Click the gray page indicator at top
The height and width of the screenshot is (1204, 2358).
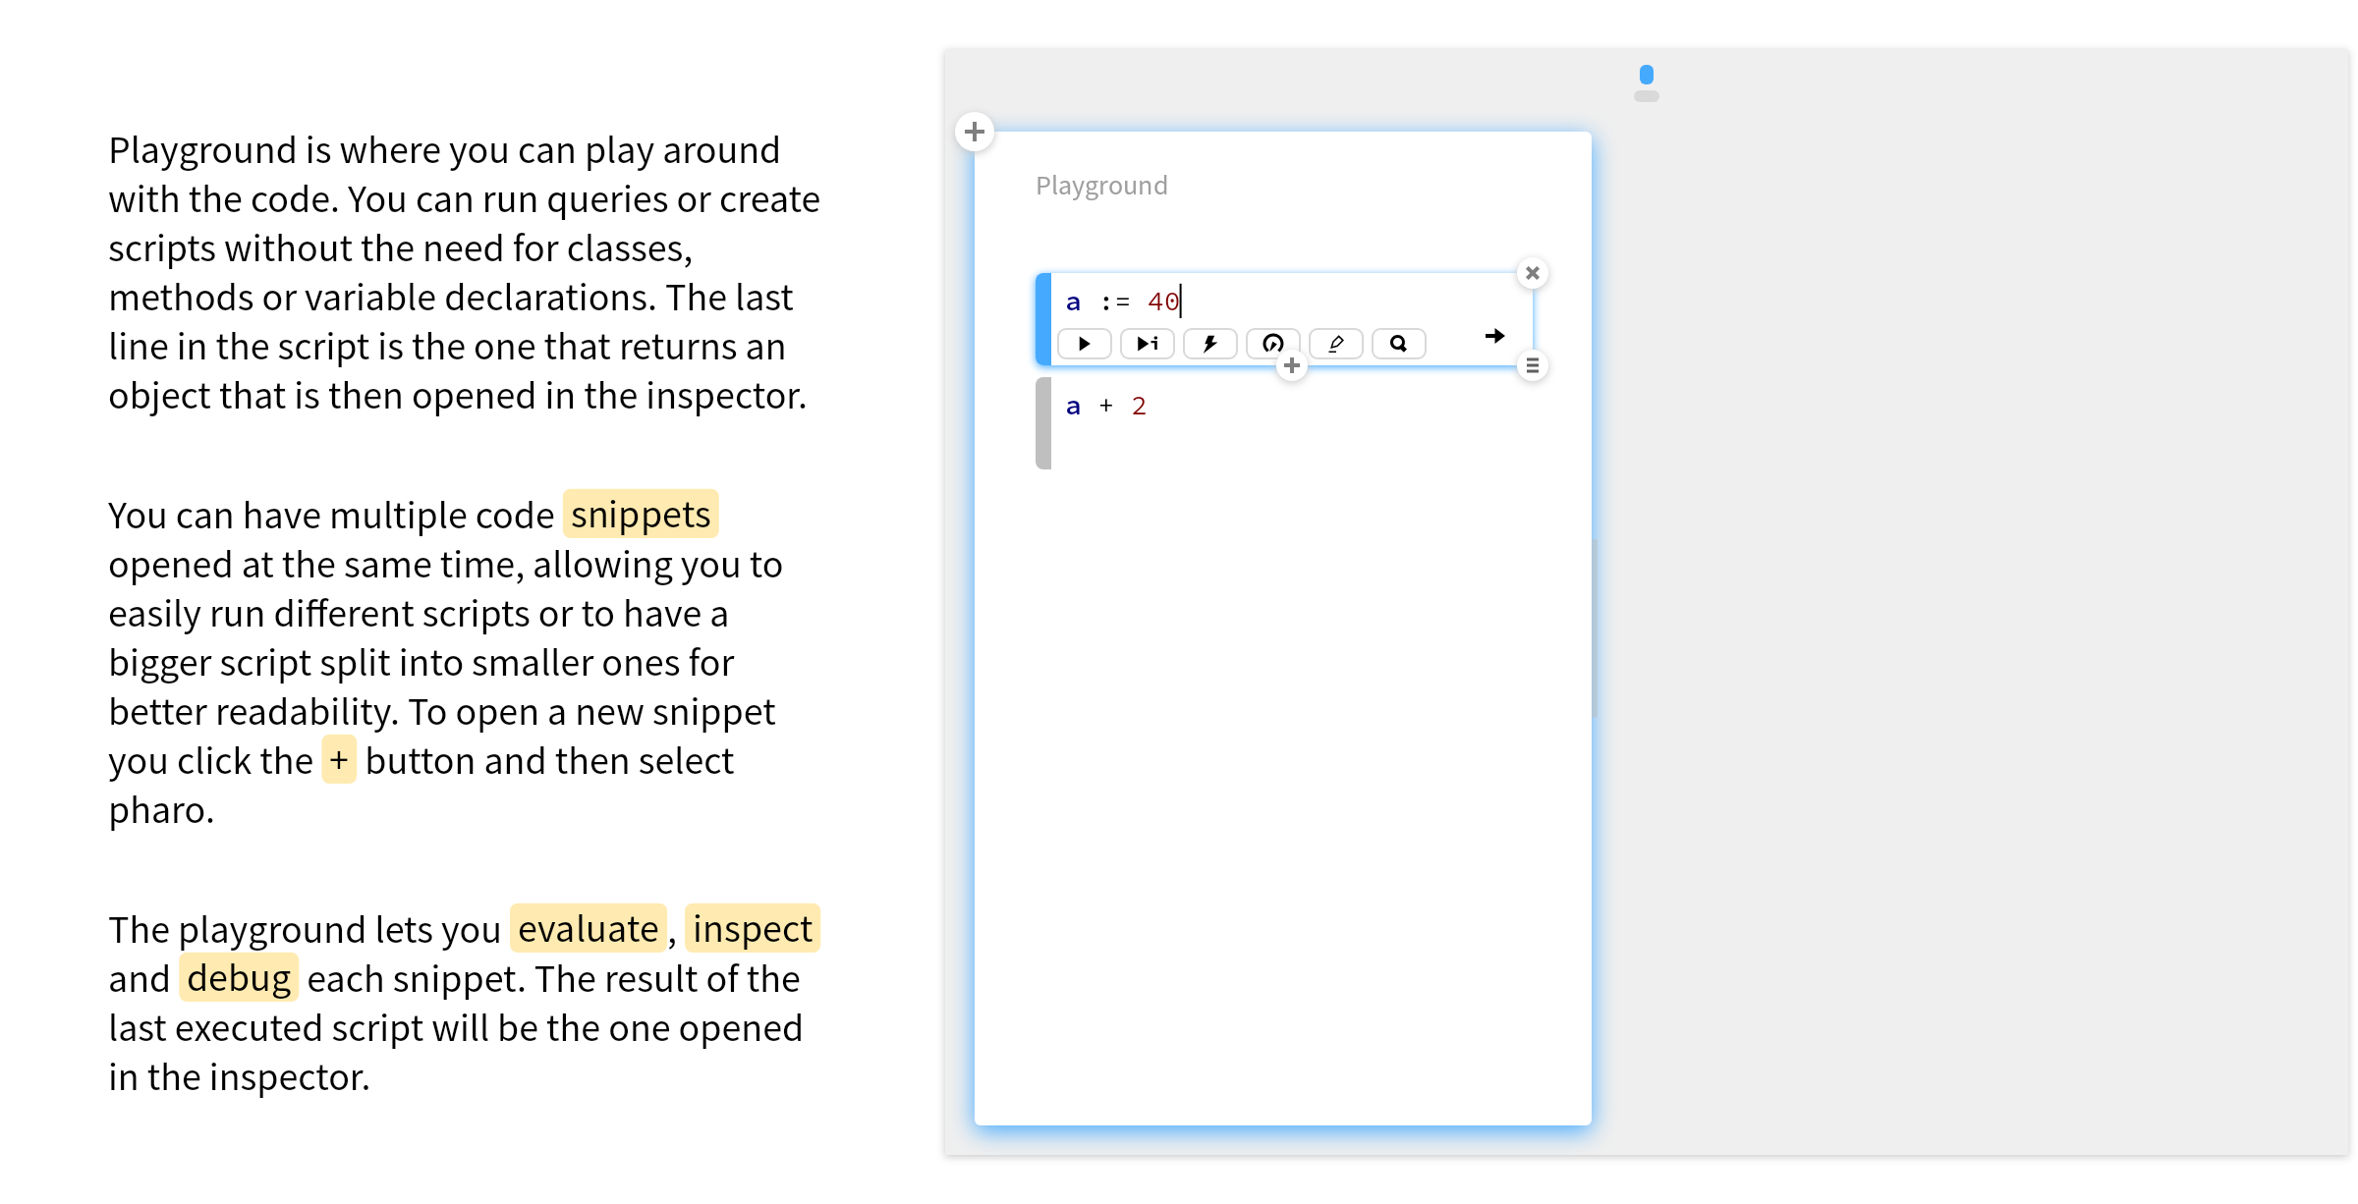[x=1647, y=96]
